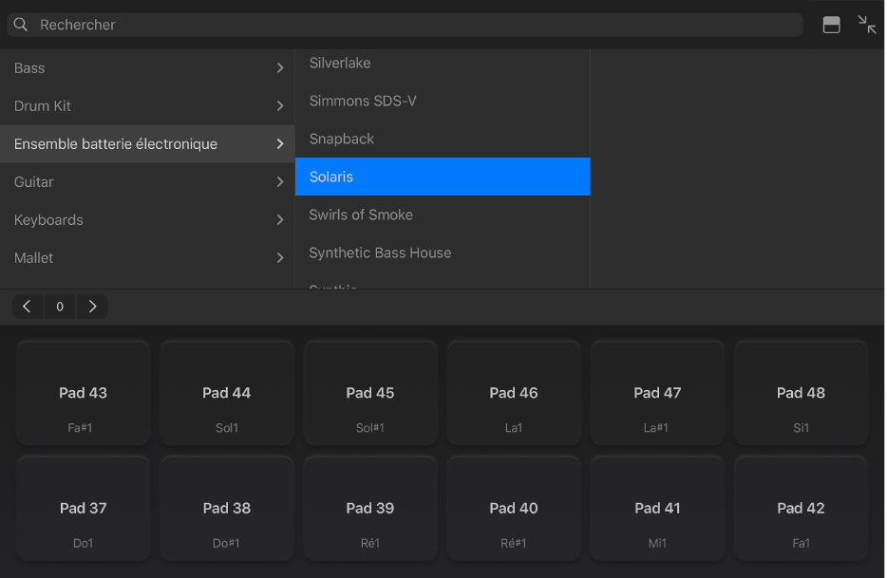Select the Snapback kit
Screen dimensions: 887x578
[342, 139]
